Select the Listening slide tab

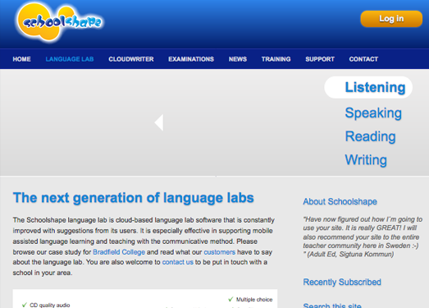tap(368, 87)
